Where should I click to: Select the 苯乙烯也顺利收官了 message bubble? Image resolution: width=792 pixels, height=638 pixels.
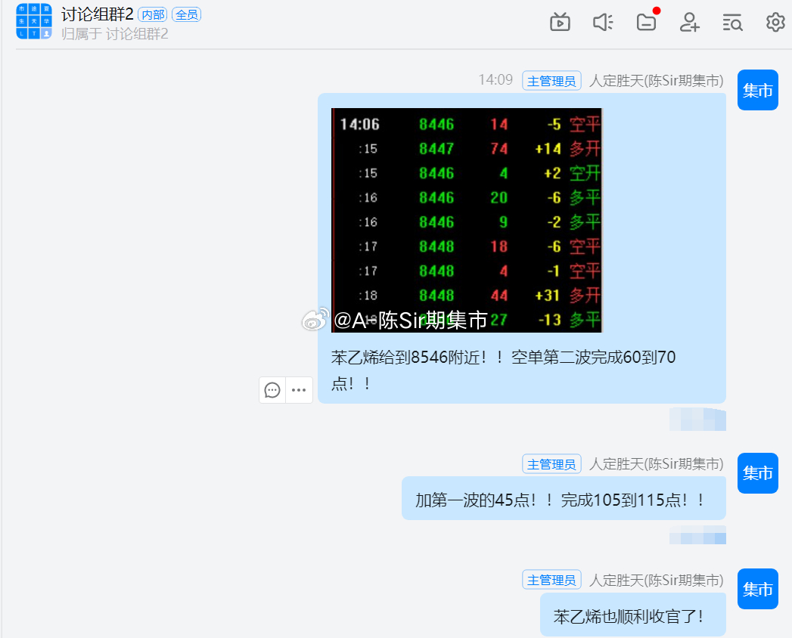point(632,614)
